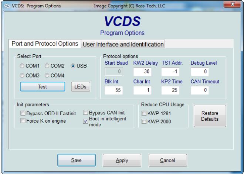Image resolution: width=244 pixels, height=175 pixels.
Task: Click the Debug Level input field
Action: coord(200,72)
